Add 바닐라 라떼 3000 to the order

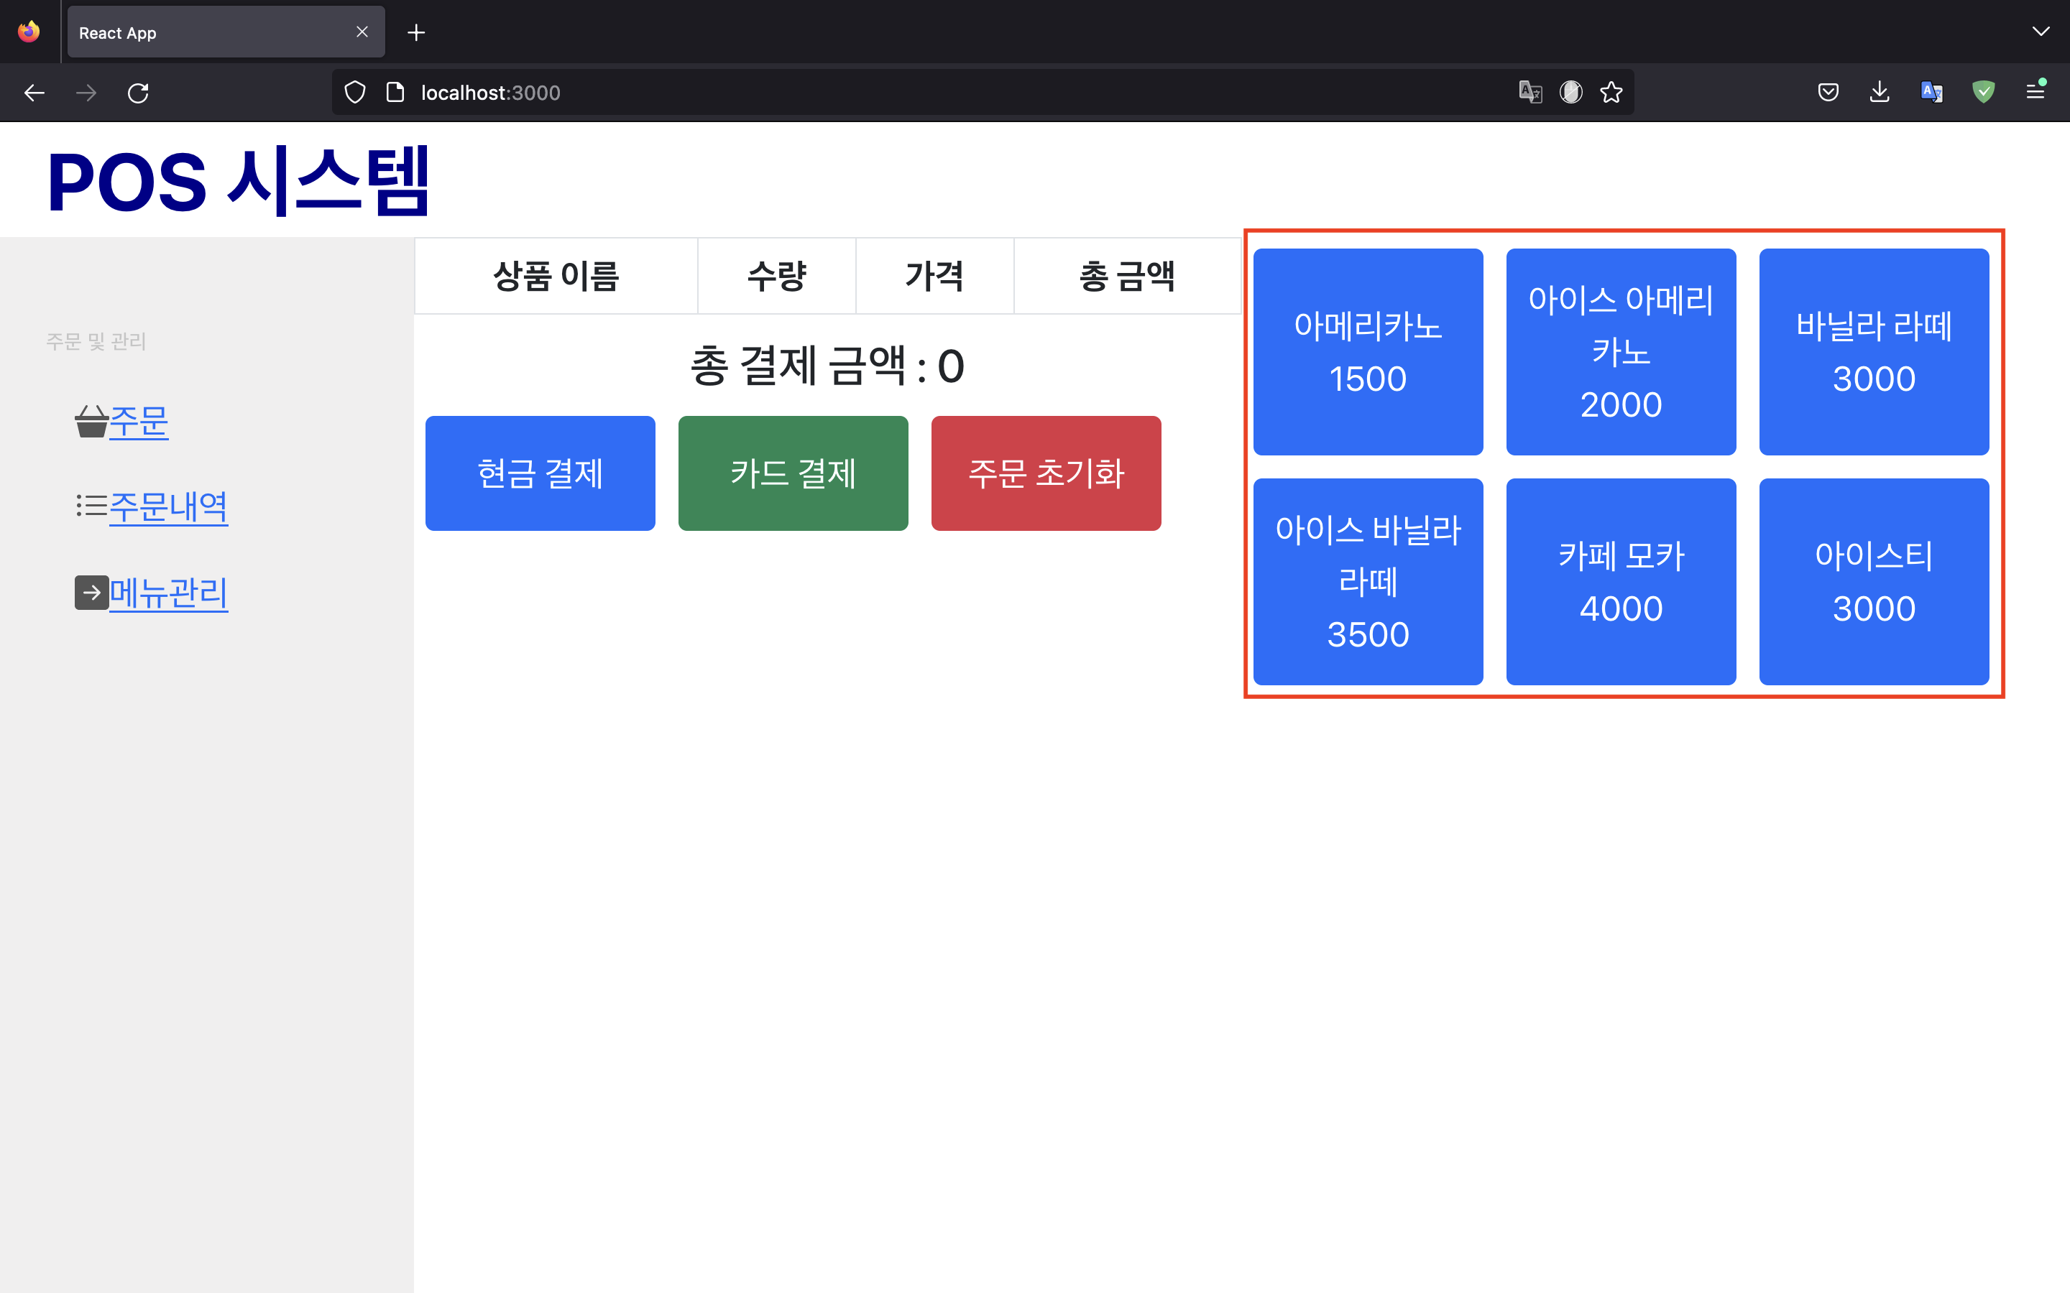pos(1874,352)
